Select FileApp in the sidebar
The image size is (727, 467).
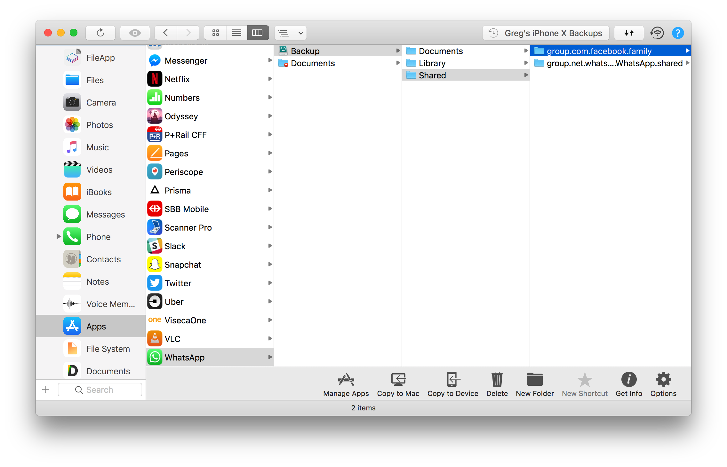click(91, 58)
